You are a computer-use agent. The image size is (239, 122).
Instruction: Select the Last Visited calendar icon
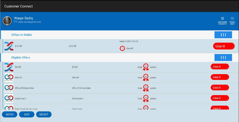(x=223, y=18)
